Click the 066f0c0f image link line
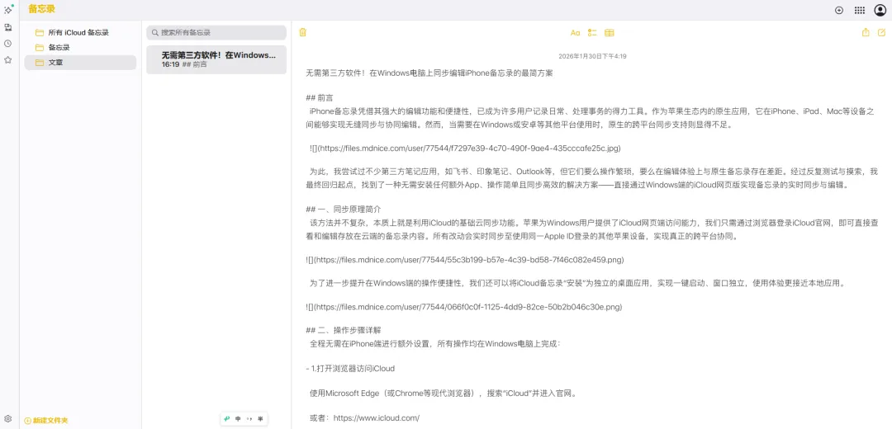892x429 pixels. pos(463,307)
